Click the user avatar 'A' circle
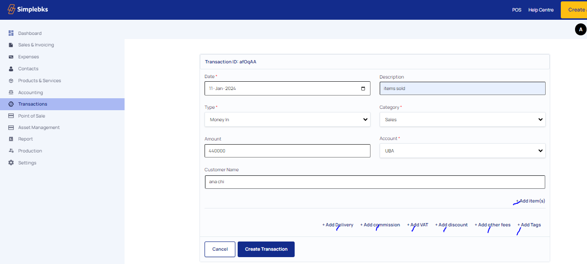Viewport: 587px width, 264px height. pos(581,29)
